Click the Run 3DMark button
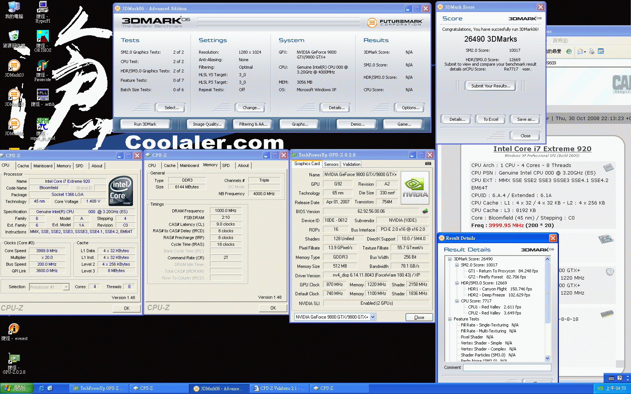This screenshot has width=631, height=394. 145,124
